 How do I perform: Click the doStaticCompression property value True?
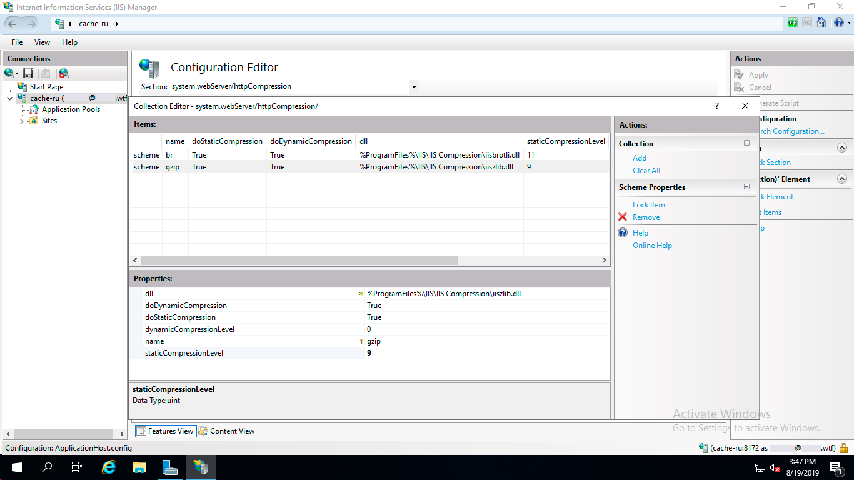click(374, 317)
